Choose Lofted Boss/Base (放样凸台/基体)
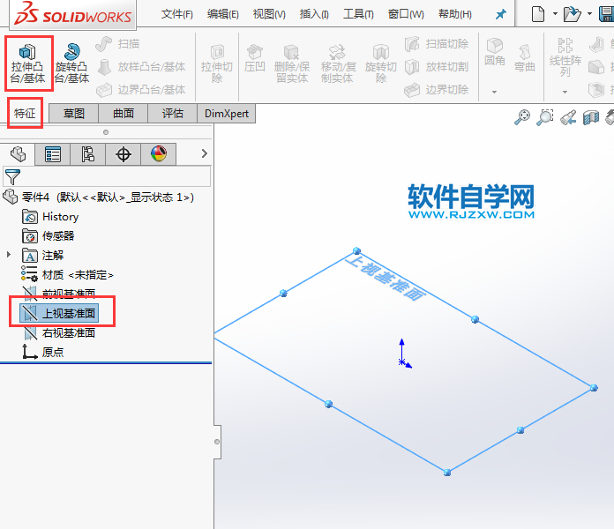 pyautogui.click(x=141, y=67)
